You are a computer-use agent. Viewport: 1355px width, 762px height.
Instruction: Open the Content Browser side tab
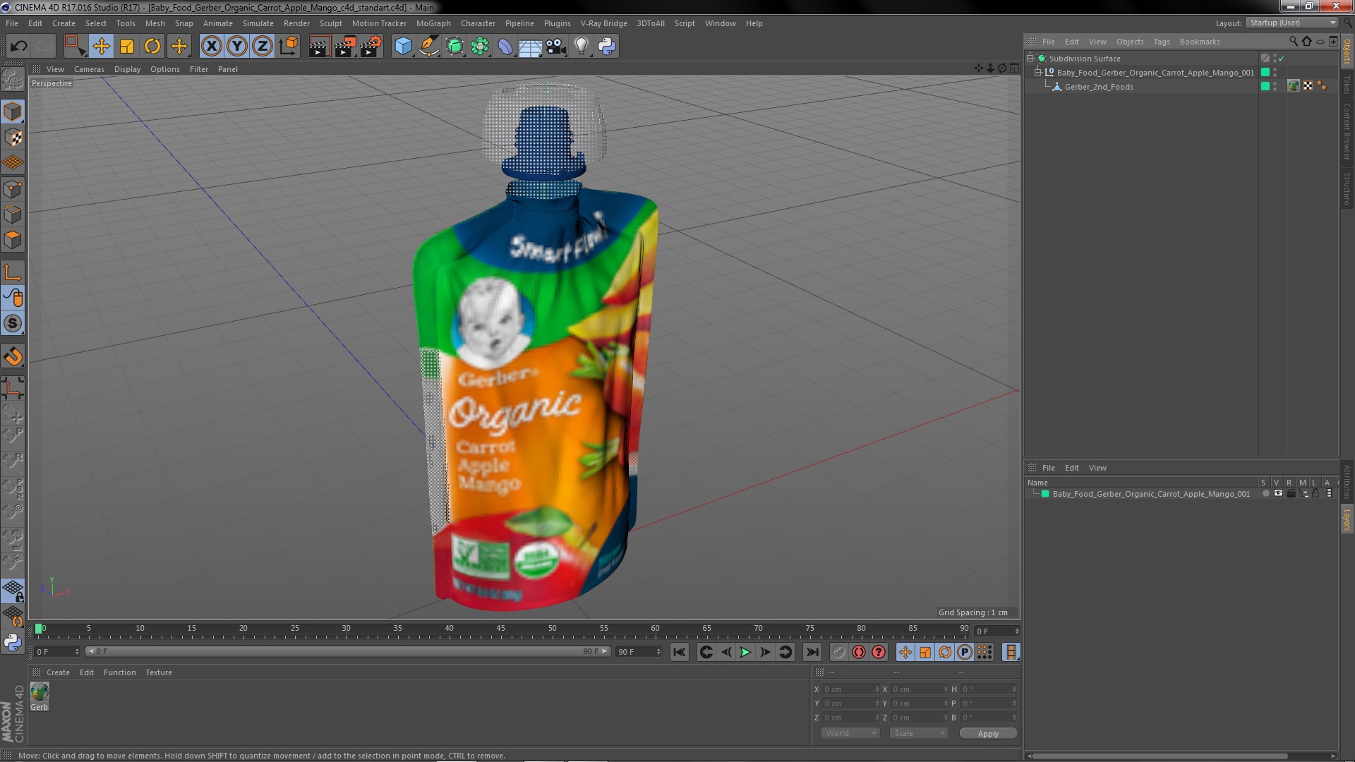1347,131
